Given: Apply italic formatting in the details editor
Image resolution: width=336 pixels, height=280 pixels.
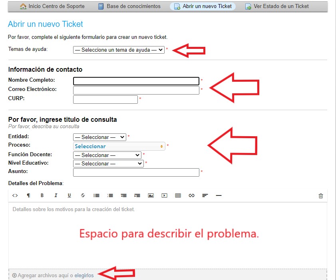Looking at the screenshot, I should [x=55, y=195].
